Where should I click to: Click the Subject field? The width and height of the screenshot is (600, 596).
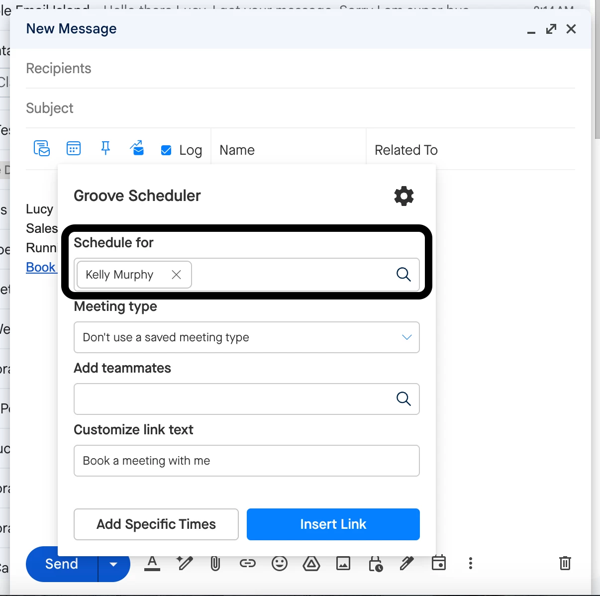(x=300, y=108)
